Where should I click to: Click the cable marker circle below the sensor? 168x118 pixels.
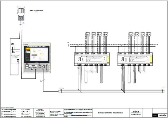pyautogui.click(x=24, y=23)
